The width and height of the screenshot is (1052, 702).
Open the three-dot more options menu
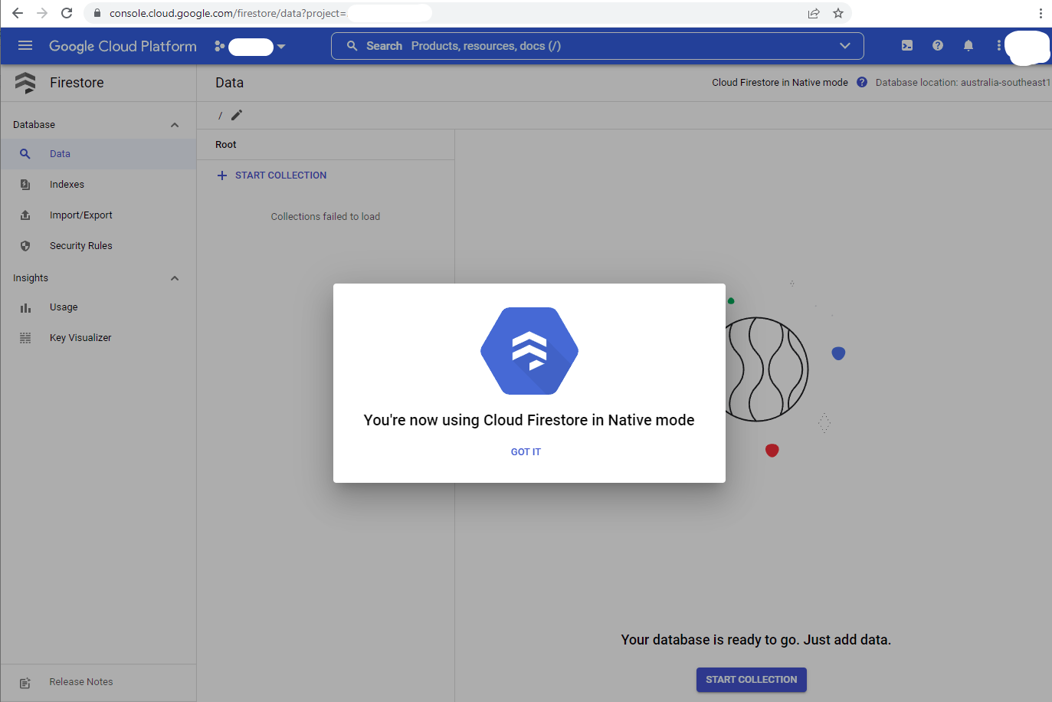tap(999, 46)
